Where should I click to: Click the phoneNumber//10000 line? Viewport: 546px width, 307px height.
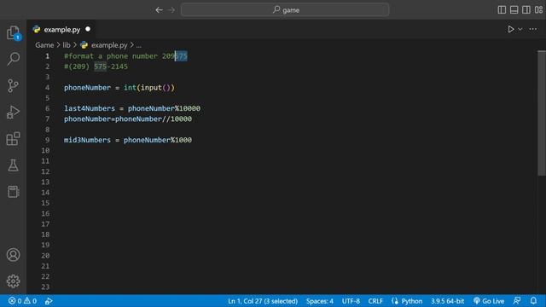tap(128, 119)
